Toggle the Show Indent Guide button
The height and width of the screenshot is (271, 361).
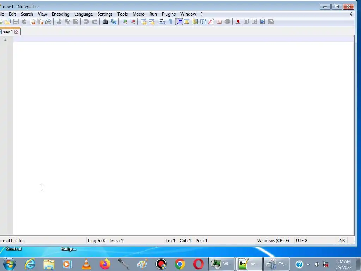point(179,22)
